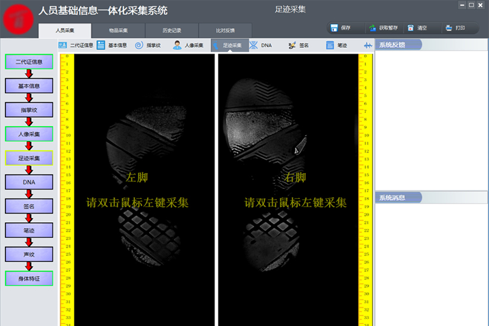Image resolution: width=489 pixels, height=326 pixels.
Task: Open the 签名 signature toolbar item
Action: [x=298, y=46]
